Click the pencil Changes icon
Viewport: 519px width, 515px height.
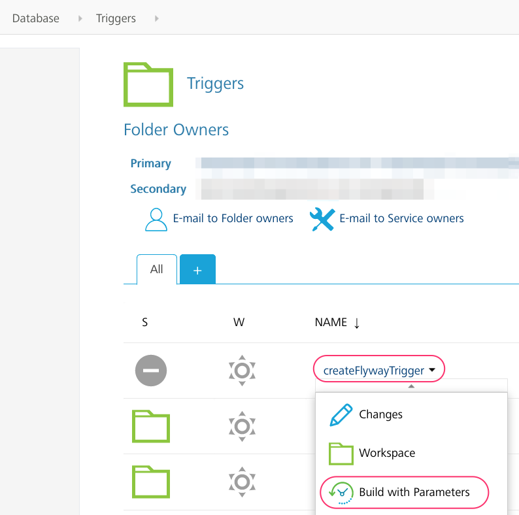[x=341, y=415]
